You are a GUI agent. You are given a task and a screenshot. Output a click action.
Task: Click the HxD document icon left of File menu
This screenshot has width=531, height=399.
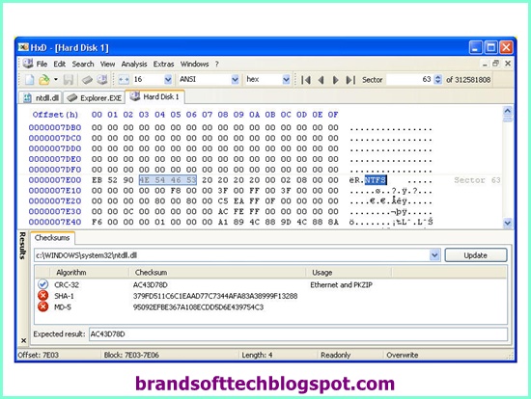pos(28,64)
